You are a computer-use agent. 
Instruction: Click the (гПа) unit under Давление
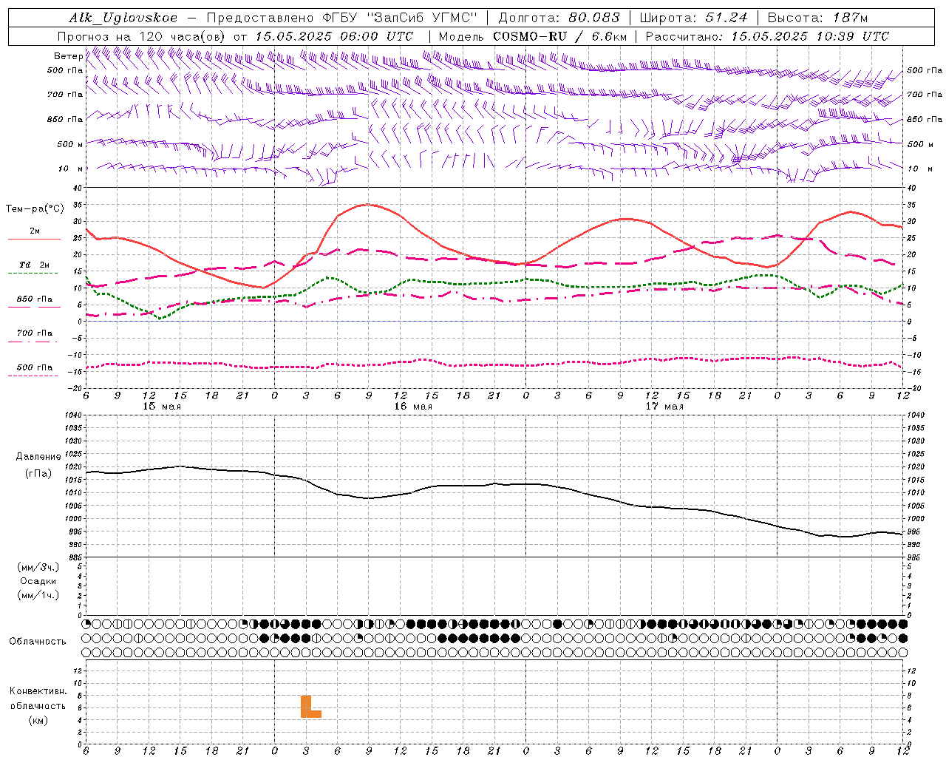[x=38, y=473]
